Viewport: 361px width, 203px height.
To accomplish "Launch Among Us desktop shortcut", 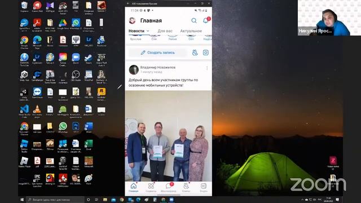I will pyautogui.click(x=50, y=179).
